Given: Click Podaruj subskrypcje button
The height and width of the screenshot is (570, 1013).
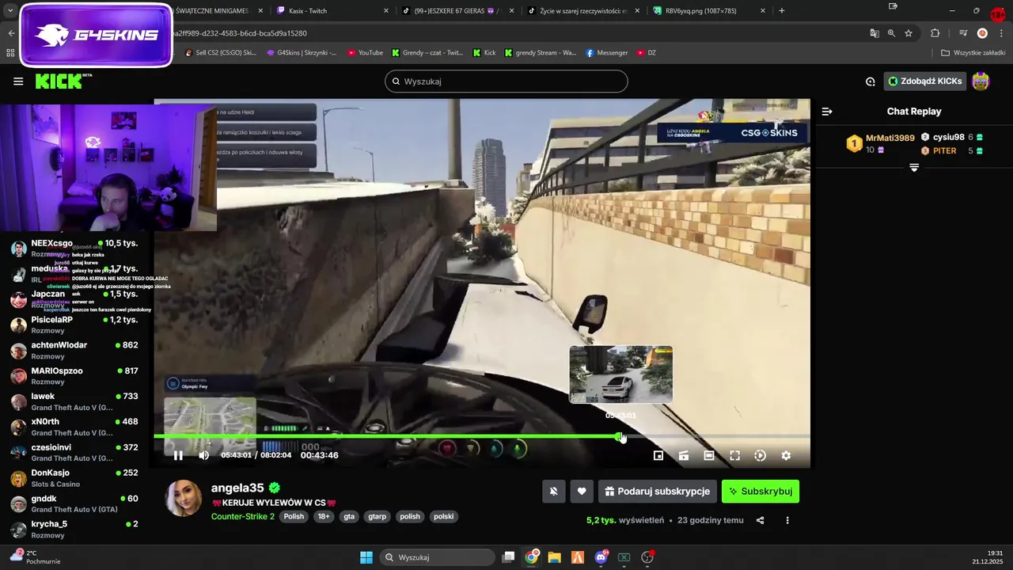Looking at the screenshot, I should [658, 492].
